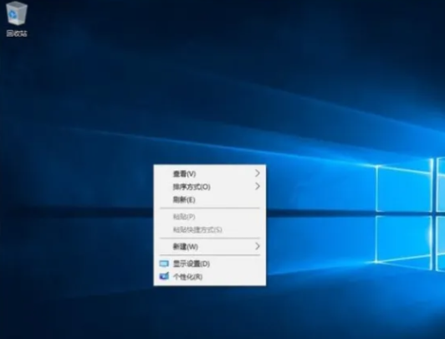Open the 查看(V) submenu
This screenshot has height=339, width=445.
coord(210,173)
